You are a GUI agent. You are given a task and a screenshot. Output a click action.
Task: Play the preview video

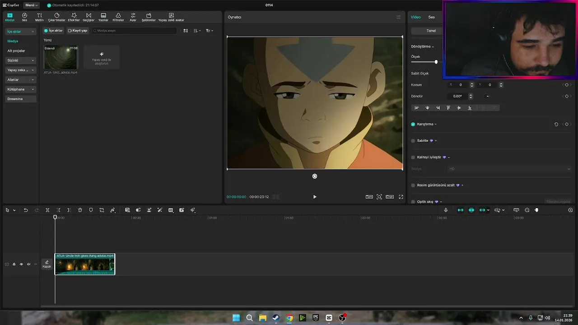315,197
